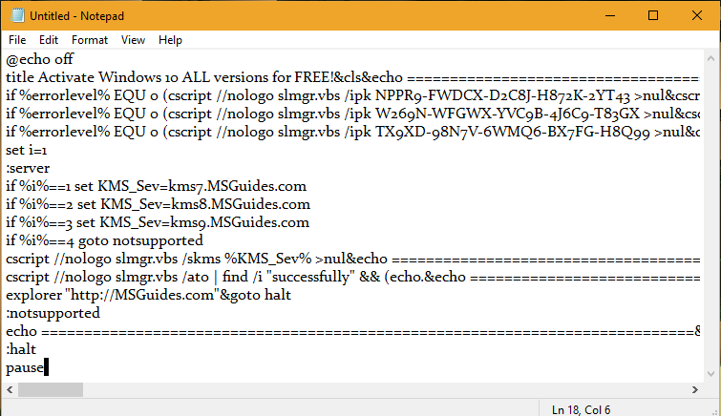Click the 'echo ====' line above :halt
The height and width of the screenshot is (416, 721).
(x=352, y=331)
